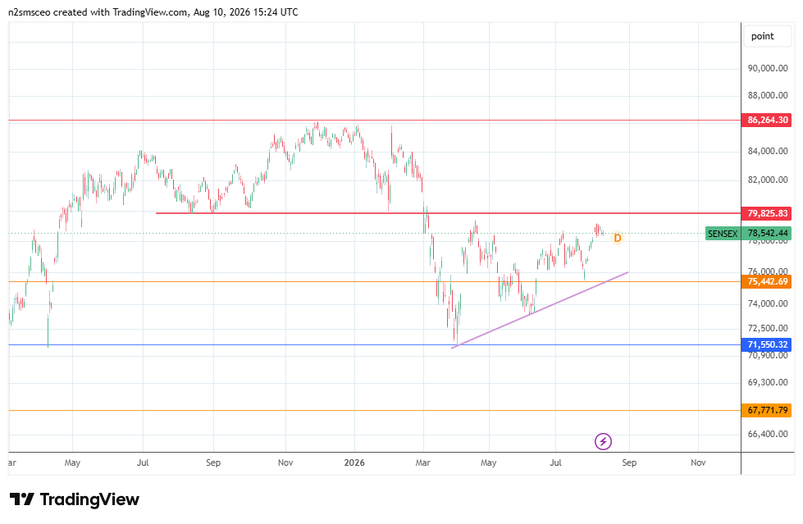Image resolution: width=803 pixels, height=524 pixels.
Task: Click the 69,300.00 price axis value
Action: pos(768,383)
